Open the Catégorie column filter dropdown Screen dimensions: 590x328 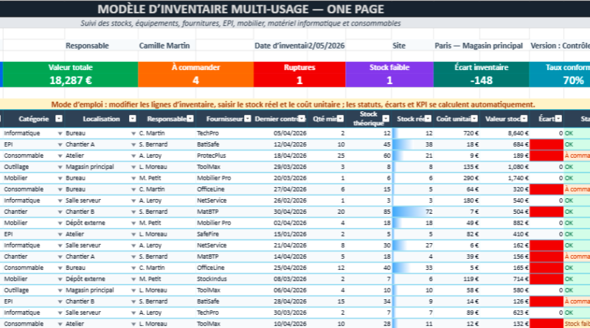click(59, 119)
